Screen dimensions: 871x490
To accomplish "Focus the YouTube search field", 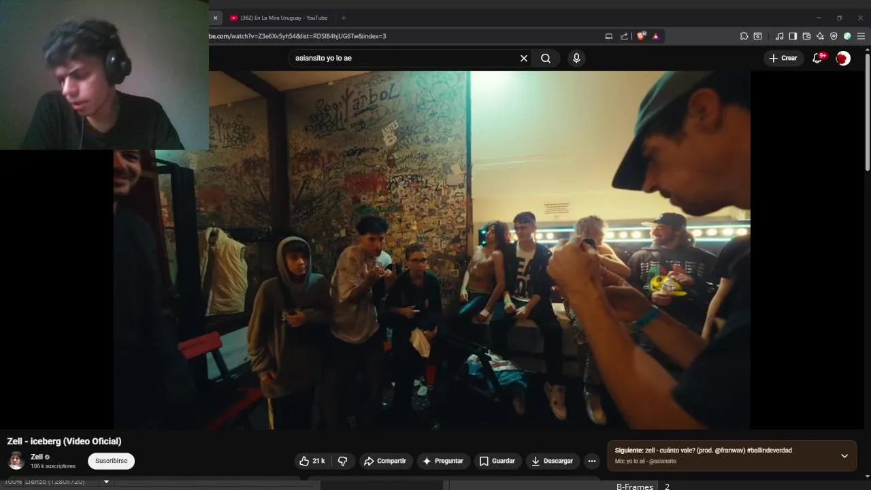I will click(405, 59).
